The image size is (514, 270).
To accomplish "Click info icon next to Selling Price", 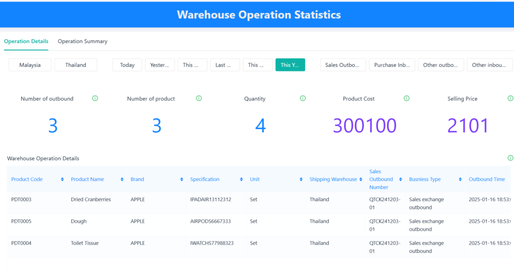I will [x=510, y=98].
